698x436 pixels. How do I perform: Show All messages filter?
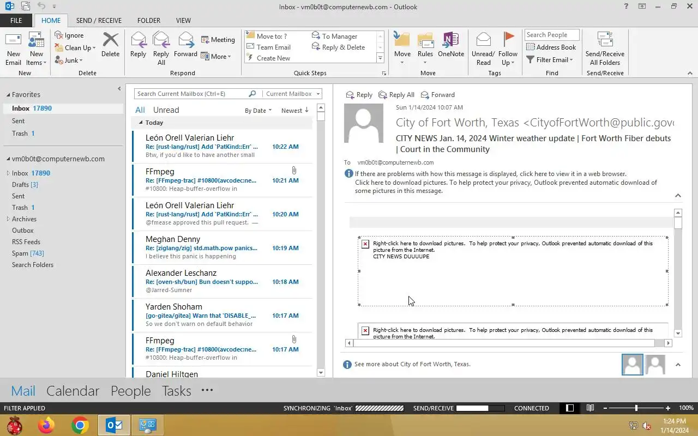coord(140,110)
